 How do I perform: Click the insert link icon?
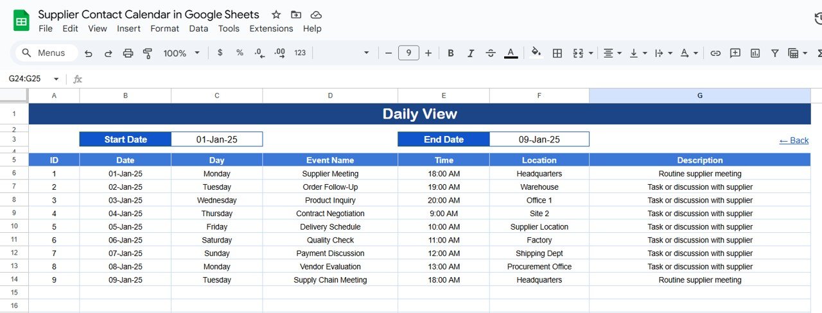(x=715, y=53)
